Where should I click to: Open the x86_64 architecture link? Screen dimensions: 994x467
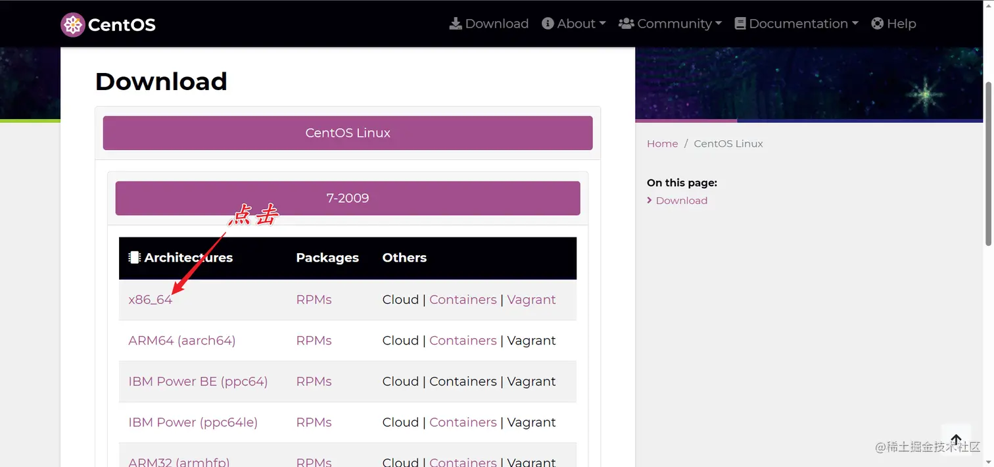[151, 300]
